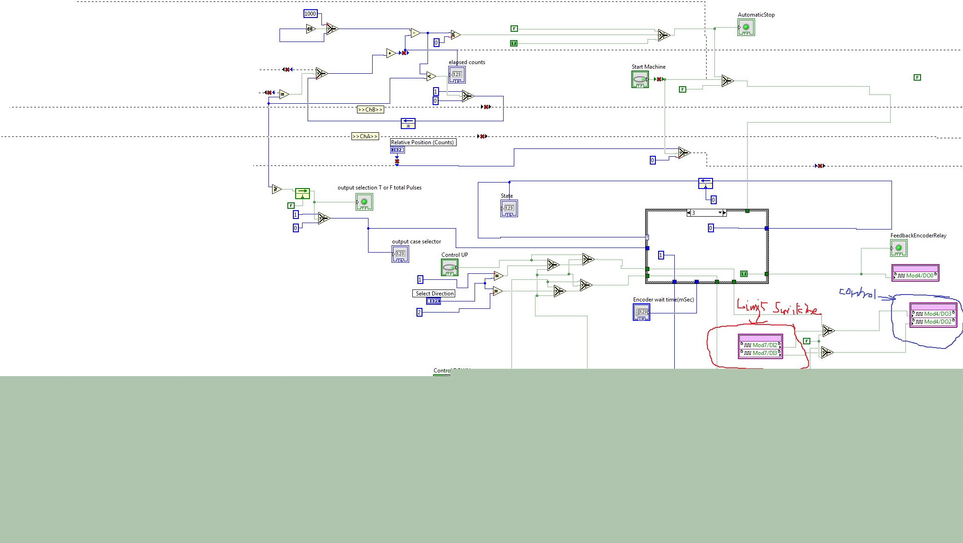Screen dimensions: 963x543
Task: Click the green feedback node near output selection
Action: (x=303, y=193)
